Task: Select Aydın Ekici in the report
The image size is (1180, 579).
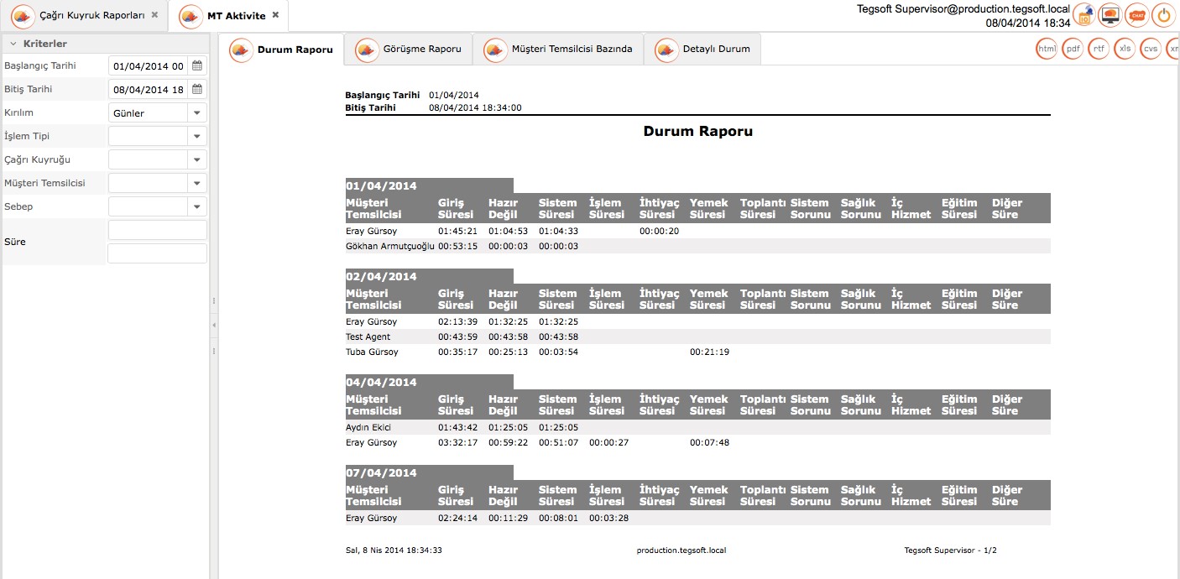Action: click(x=369, y=428)
